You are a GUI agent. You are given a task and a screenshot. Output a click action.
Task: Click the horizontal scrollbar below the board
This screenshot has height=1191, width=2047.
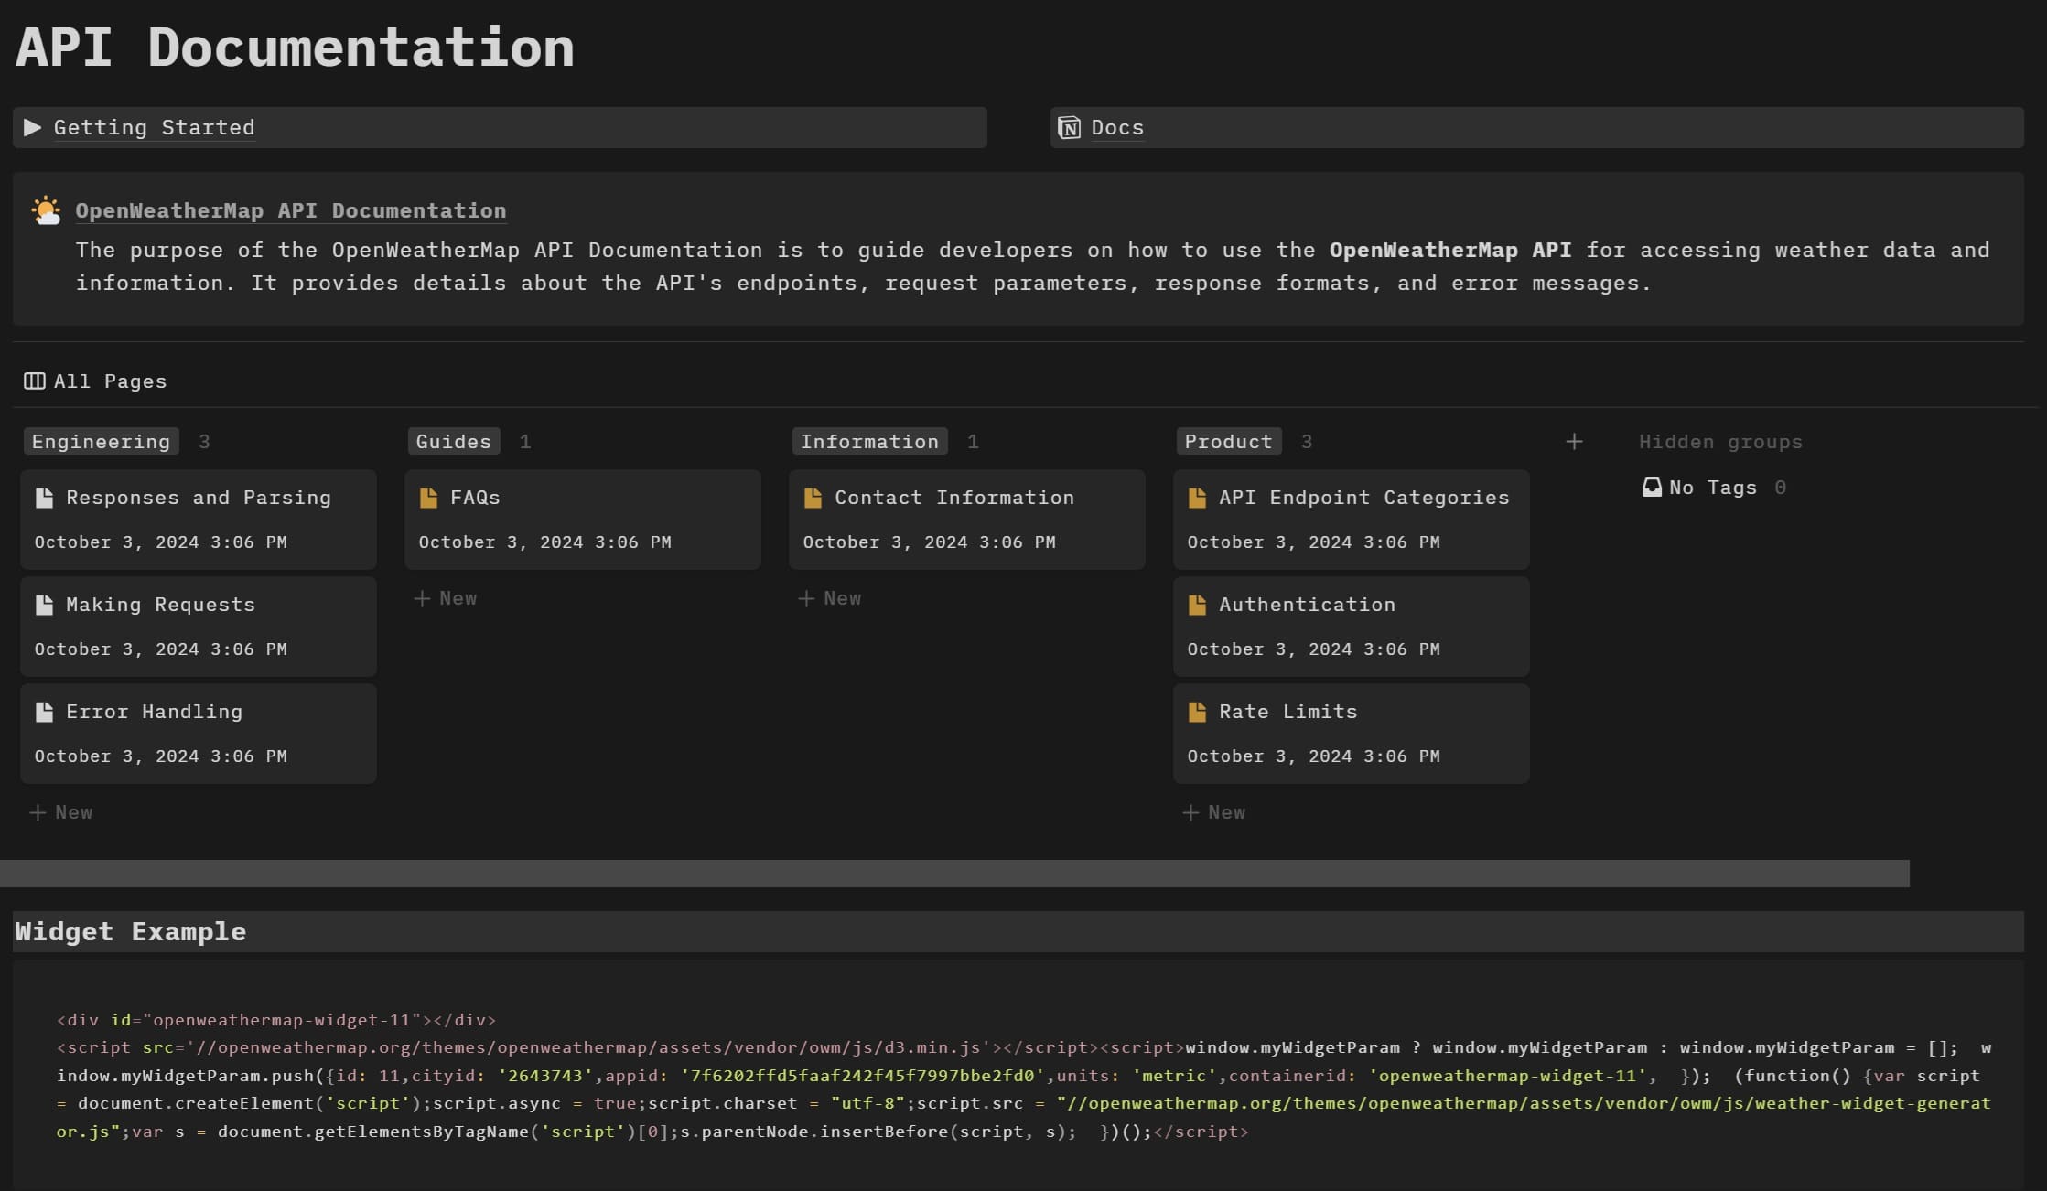coord(954,874)
